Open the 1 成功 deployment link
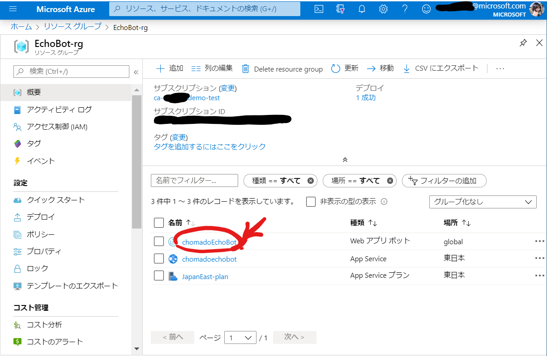 (366, 97)
